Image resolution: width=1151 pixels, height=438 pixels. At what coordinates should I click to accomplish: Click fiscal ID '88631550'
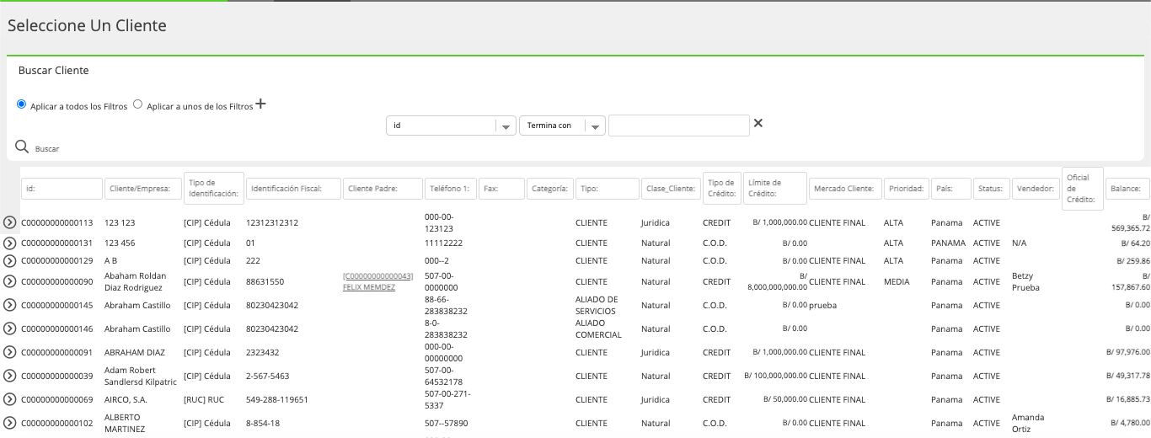tap(265, 281)
